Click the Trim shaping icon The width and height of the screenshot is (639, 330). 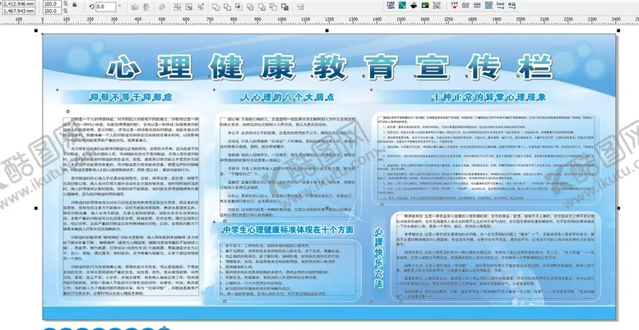tap(228, 7)
